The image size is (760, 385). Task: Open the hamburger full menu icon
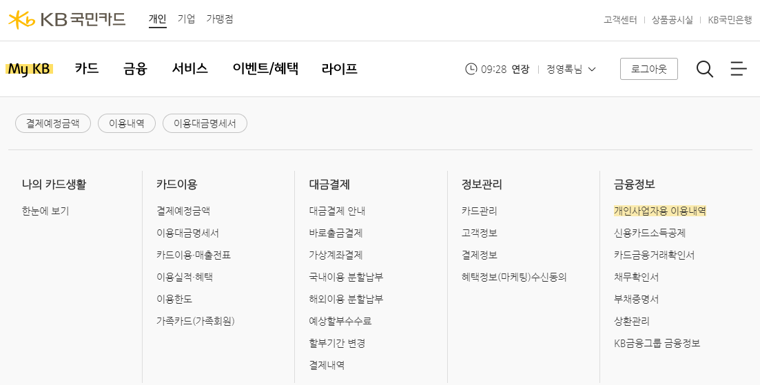click(739, 69)
